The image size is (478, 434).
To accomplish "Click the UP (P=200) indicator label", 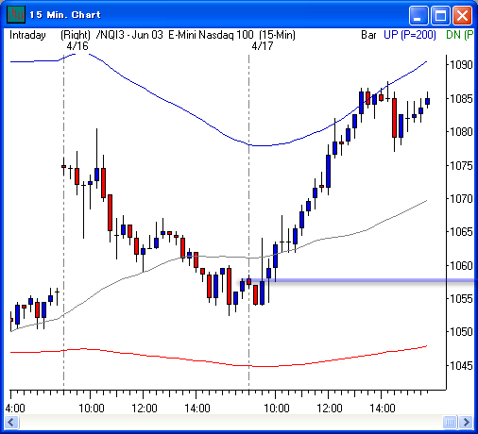I will pos(410,35).
